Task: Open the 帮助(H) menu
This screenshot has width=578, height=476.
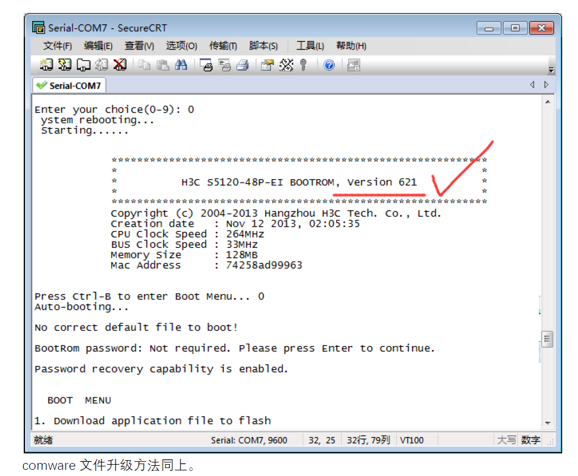Action: pyautogui.click(x=351, y=46)
